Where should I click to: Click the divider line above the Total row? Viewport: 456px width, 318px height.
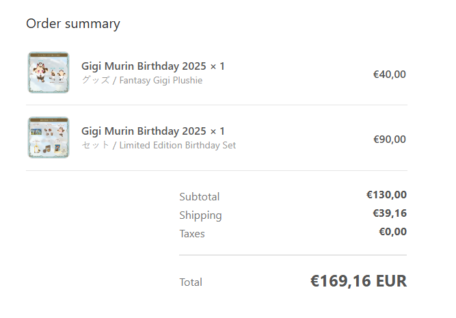click(x=293, y=255)
